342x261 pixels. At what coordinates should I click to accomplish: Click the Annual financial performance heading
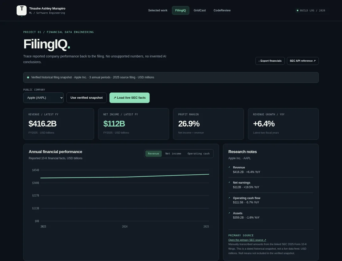pos(55,152)
